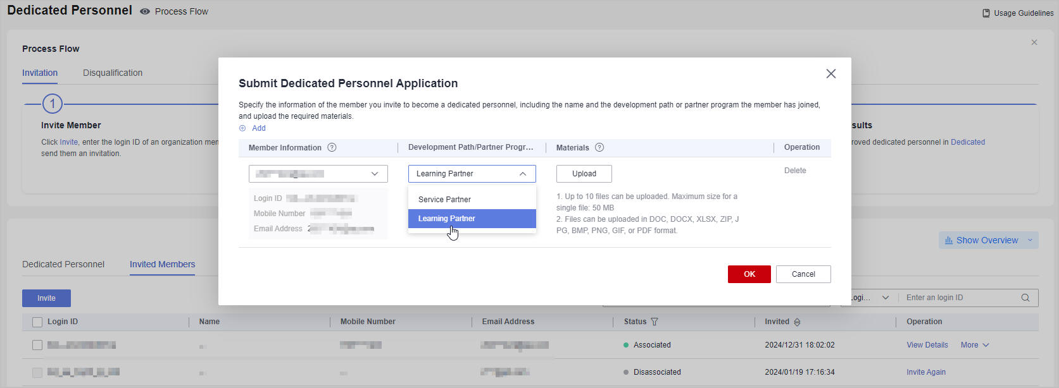Click the Upload button for materials

click(584, 174)
